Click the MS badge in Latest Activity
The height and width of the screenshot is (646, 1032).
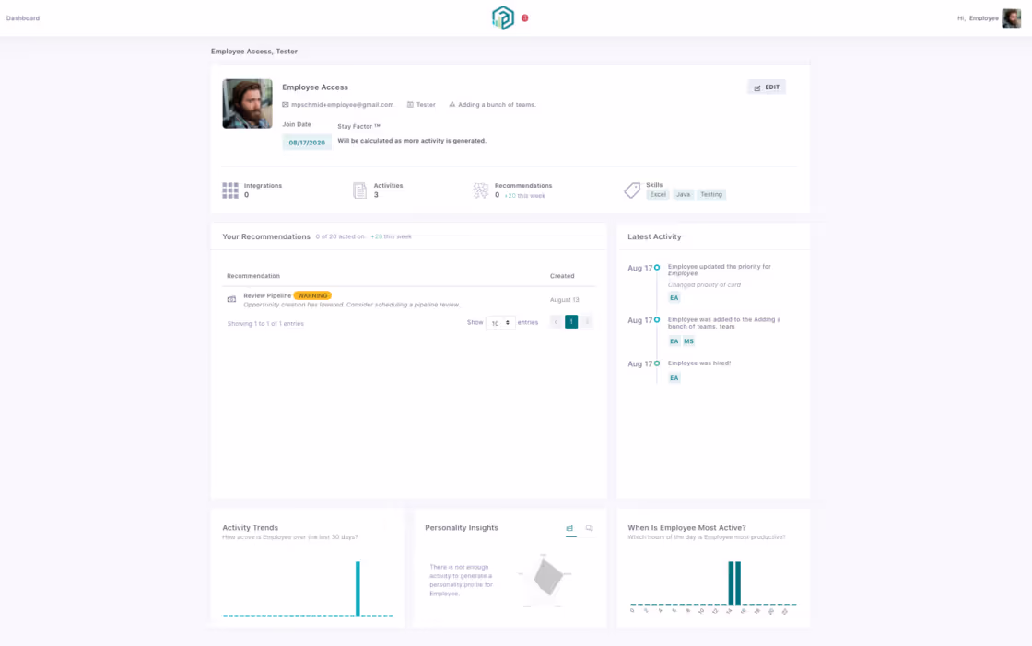(688, 341)
